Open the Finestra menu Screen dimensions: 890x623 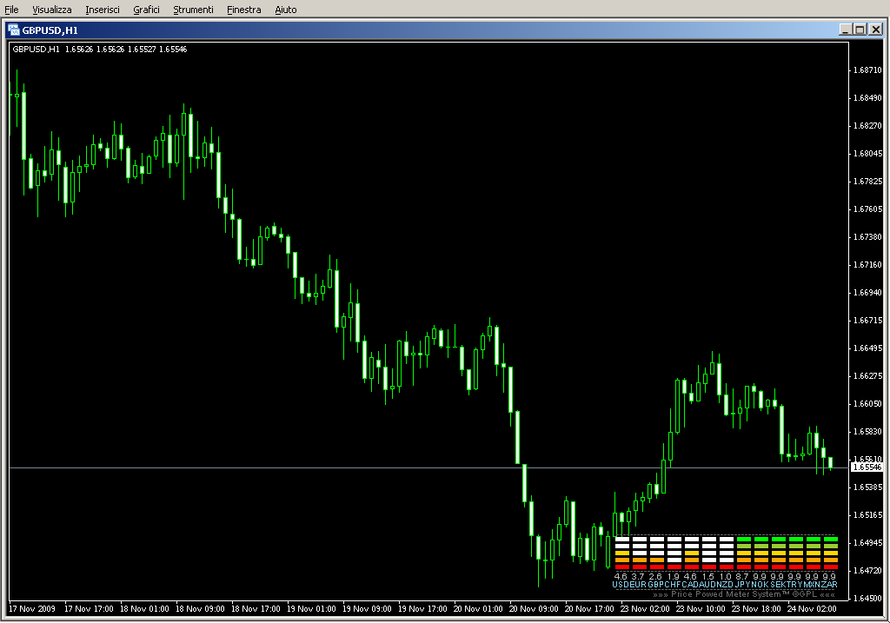pyautogui.click(x=243, y=10)
